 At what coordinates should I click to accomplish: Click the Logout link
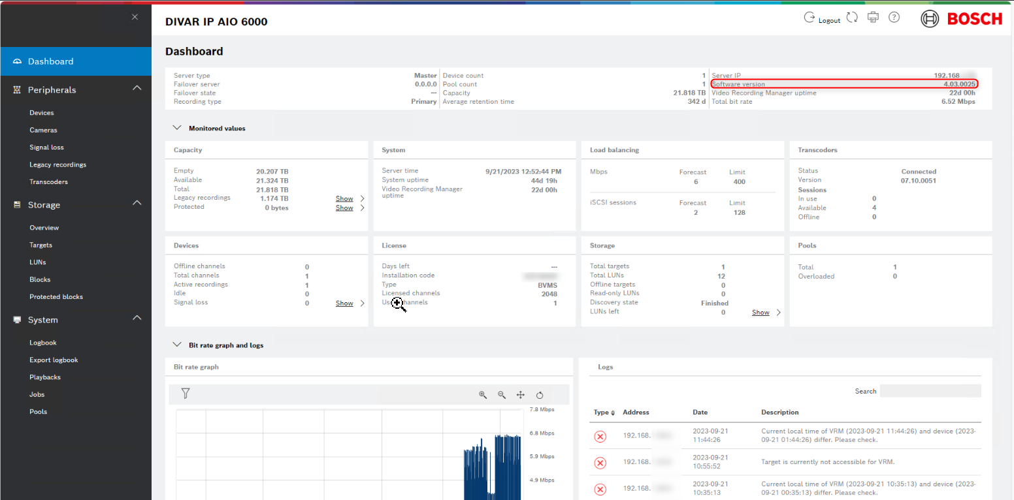tap(828, 20)
